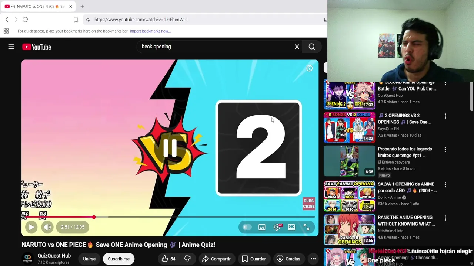Open QuizQuest Hub channel avatar
The height and width of the screenshot is (266, 474).
[x=28, y=259]
